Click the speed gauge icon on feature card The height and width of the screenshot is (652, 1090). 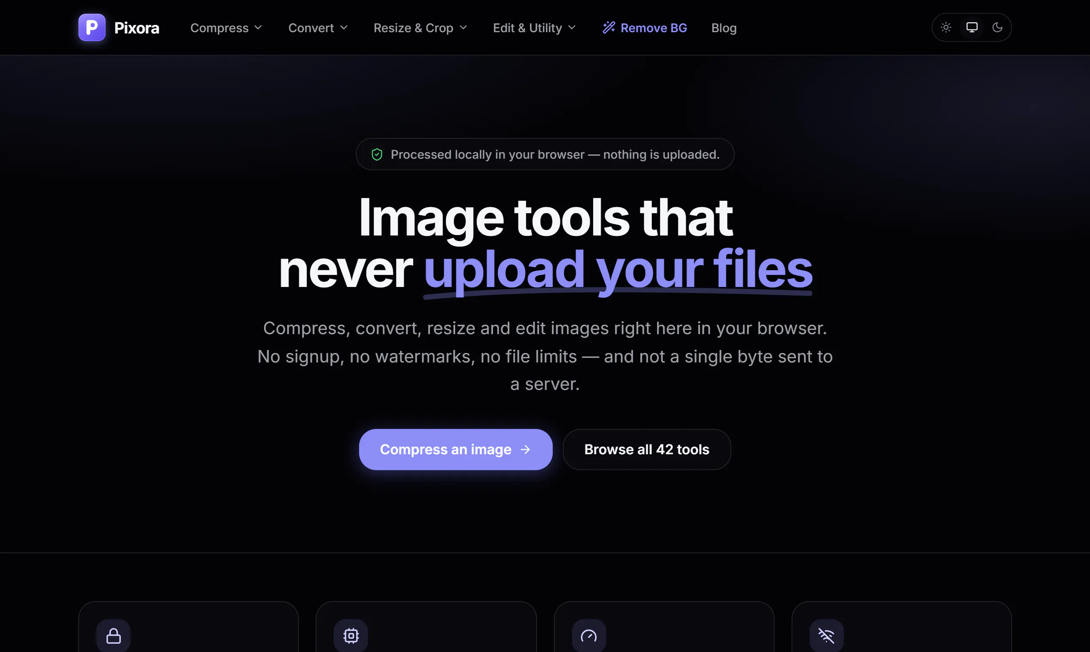point(589,635)
